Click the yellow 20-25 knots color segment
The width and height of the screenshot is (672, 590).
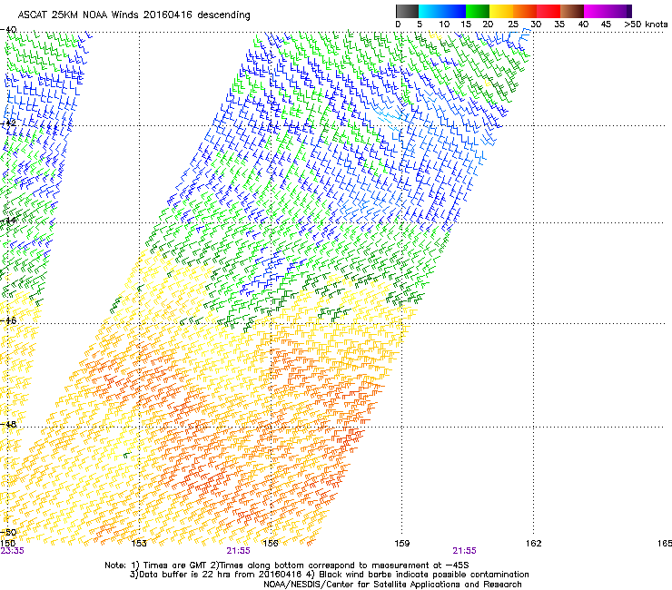pos(501,11)
